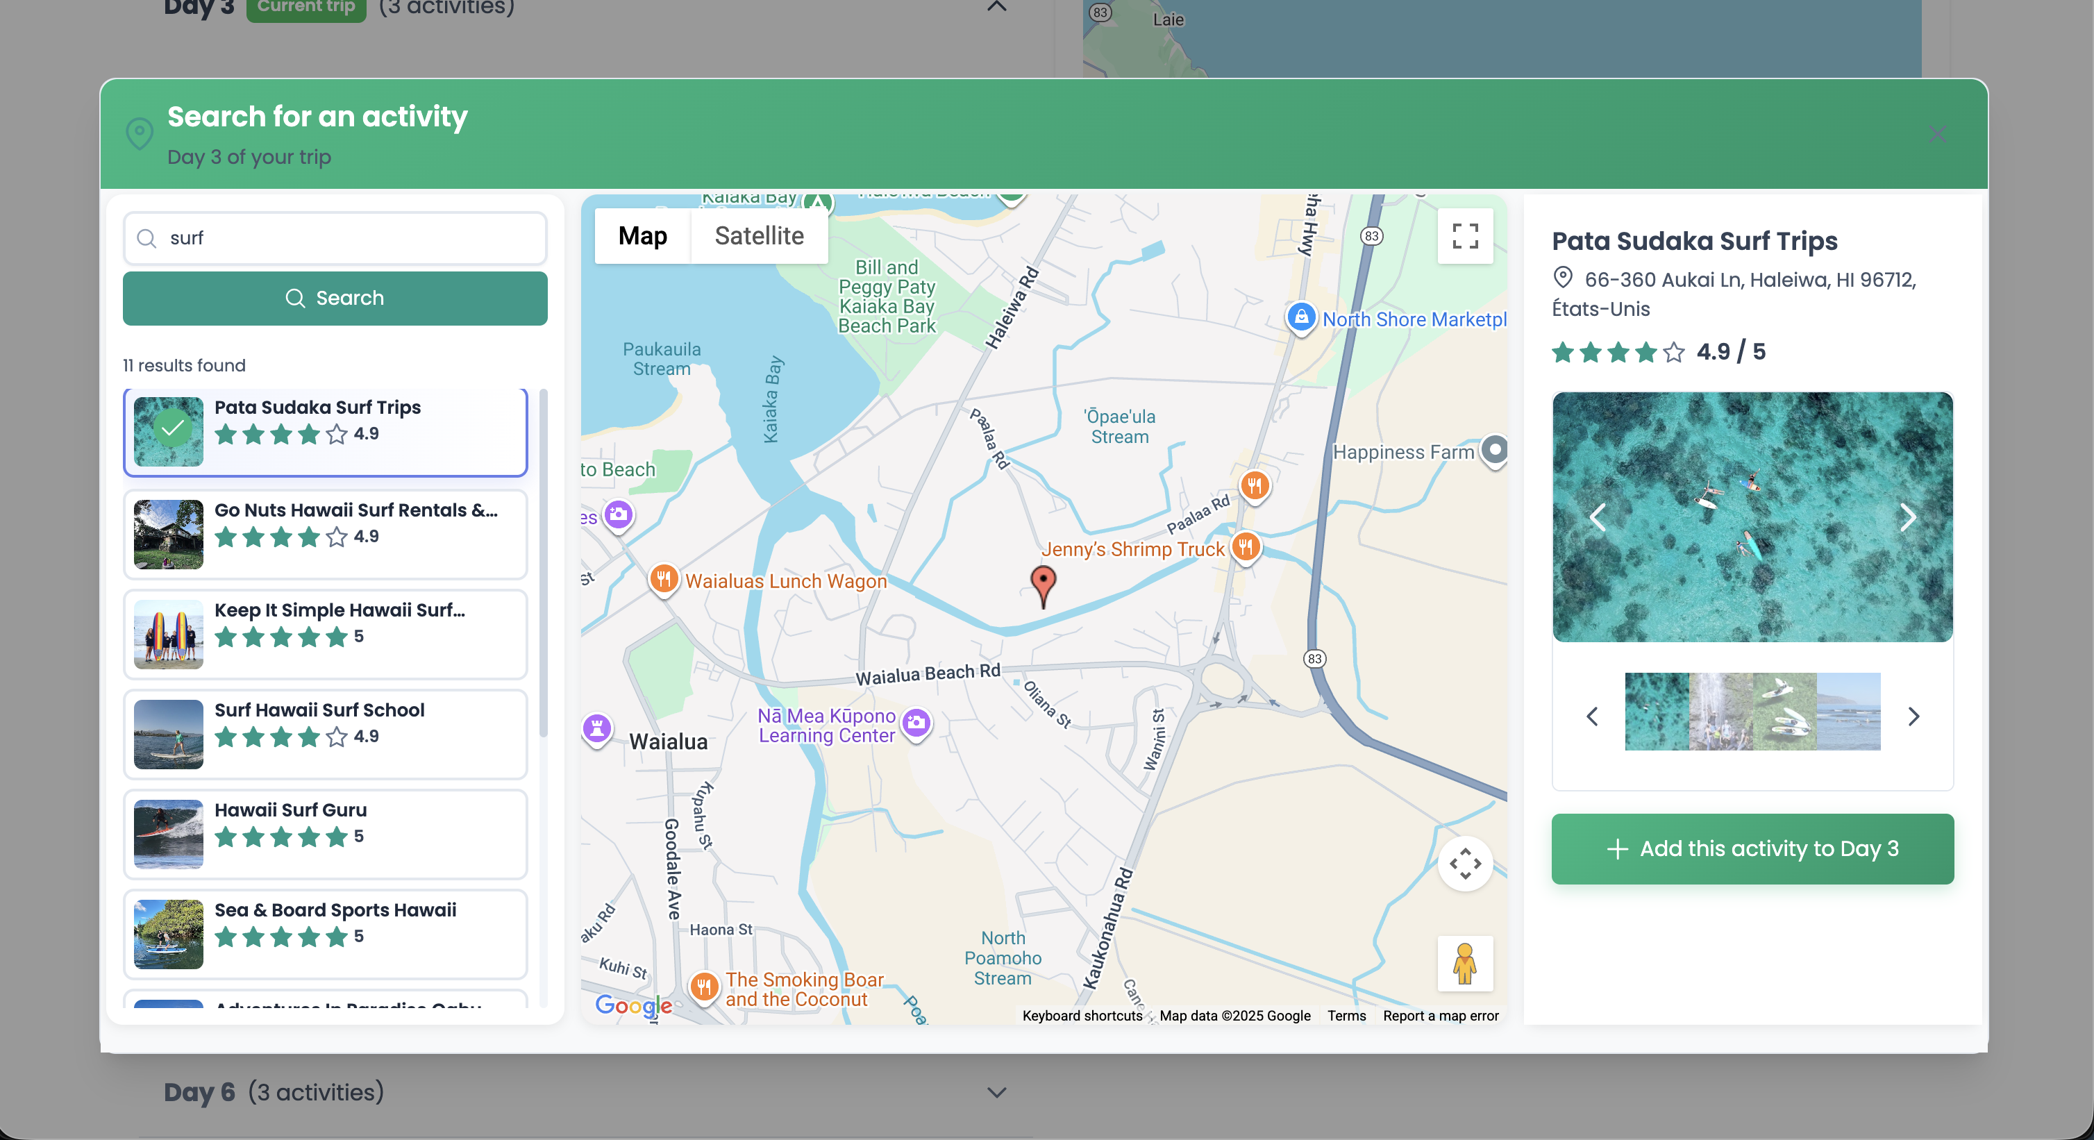
Task: Collapse the Day 3 section chevron
Action: pos(996,6)
